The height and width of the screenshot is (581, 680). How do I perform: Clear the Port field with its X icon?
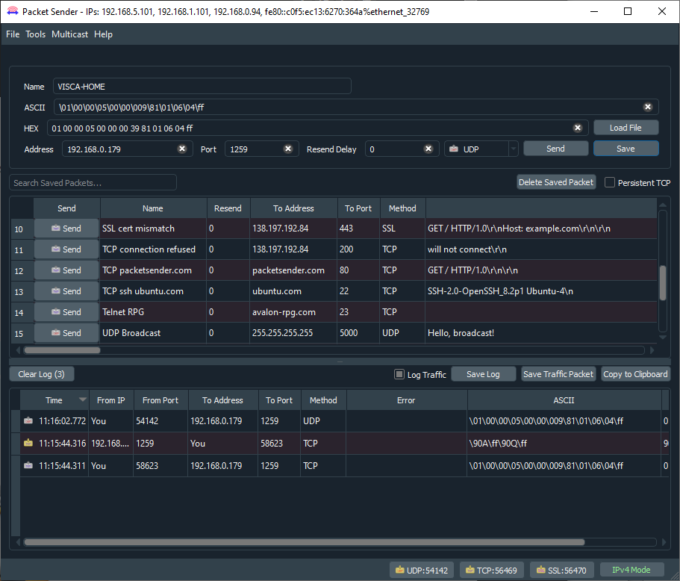coord(288,149)
